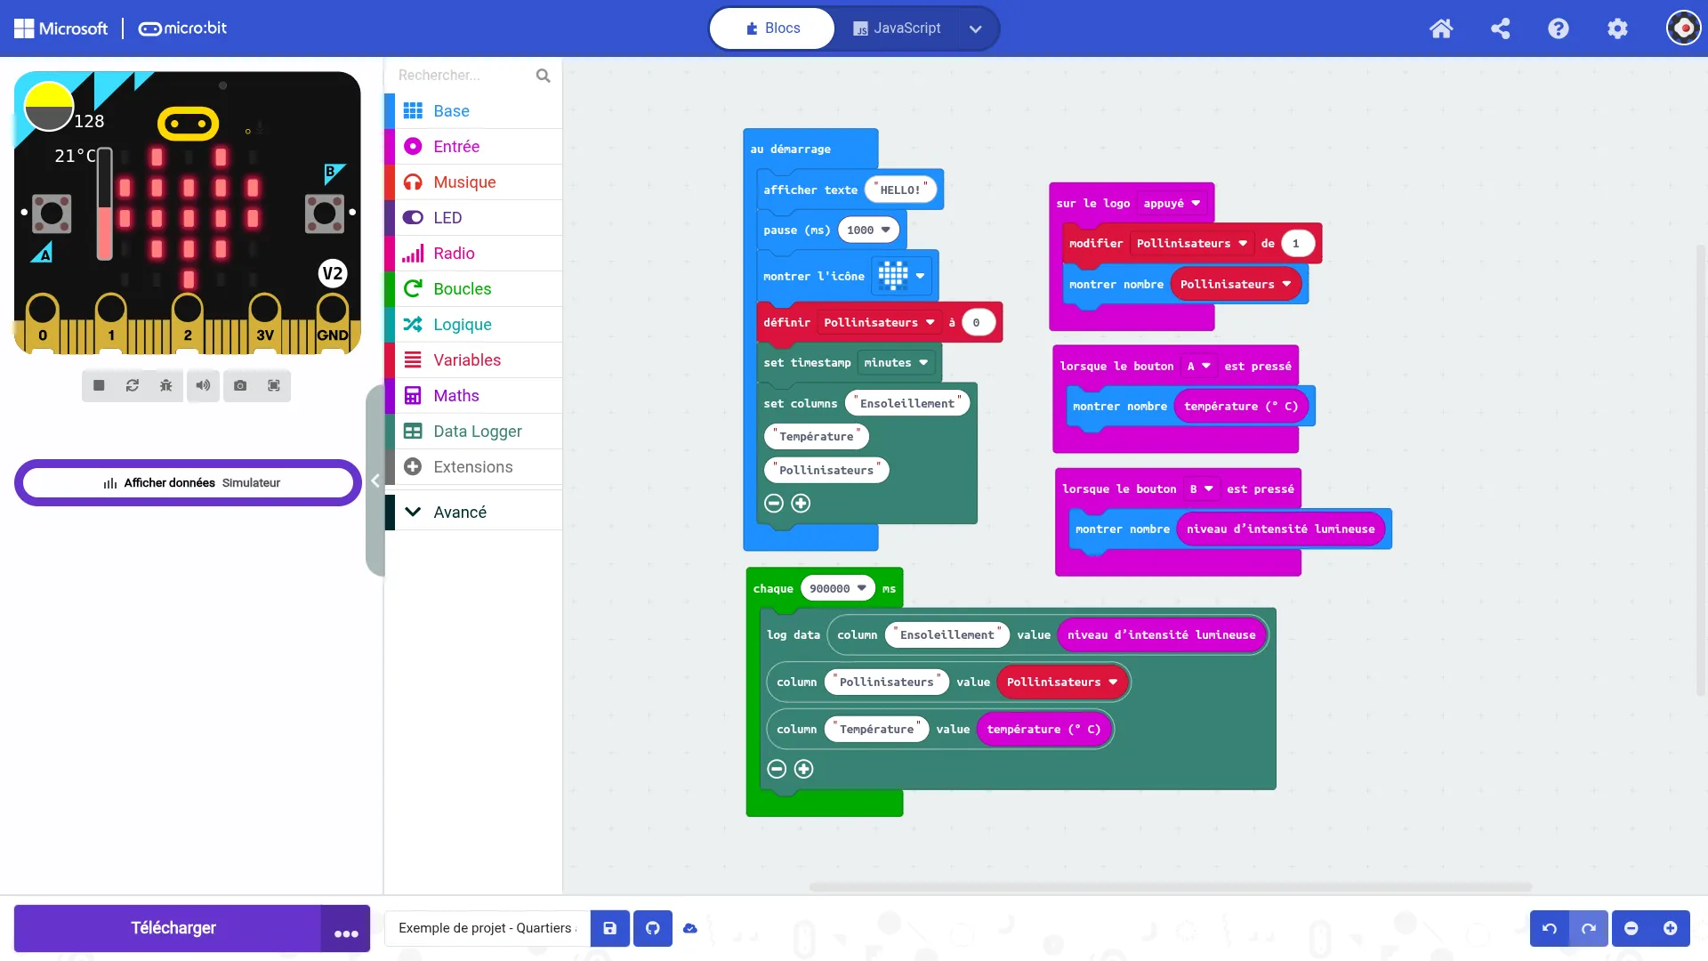Image resolution: width=1708 pixels, height=961 pixels.
Task: Mute the simulator audio
Action: pos(204,386)
